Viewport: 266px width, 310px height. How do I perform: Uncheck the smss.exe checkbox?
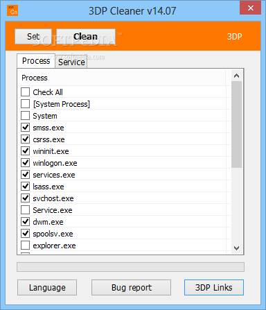[25, 127]
